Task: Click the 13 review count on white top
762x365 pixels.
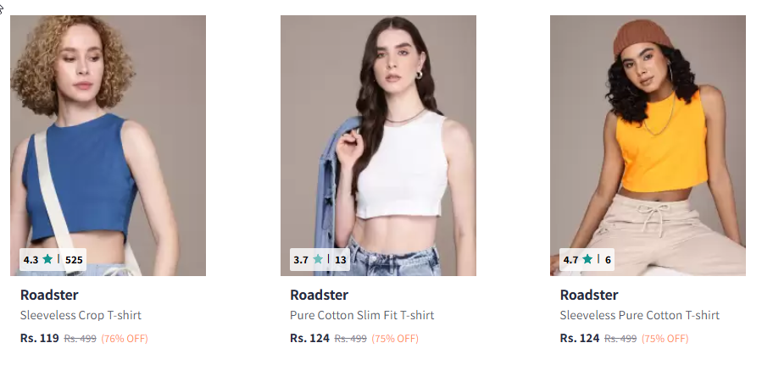Action: point(341,260)
